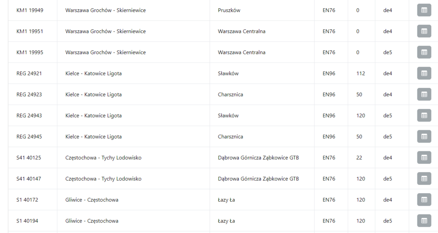Click Pruszków station cell
Viewport: 438px width, 233px height.
point(229,10)
